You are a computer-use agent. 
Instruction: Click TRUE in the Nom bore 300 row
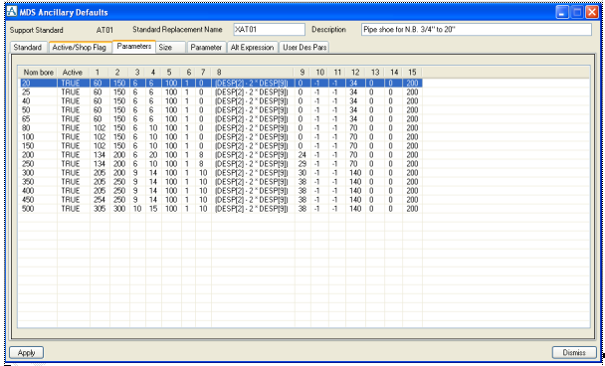tap(71, 173)
